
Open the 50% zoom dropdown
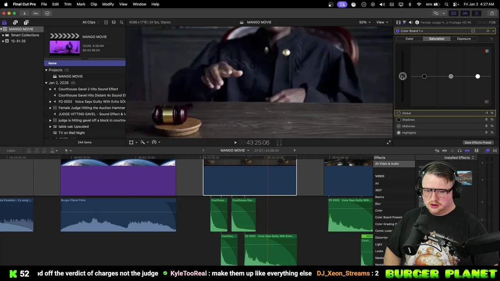365,22
